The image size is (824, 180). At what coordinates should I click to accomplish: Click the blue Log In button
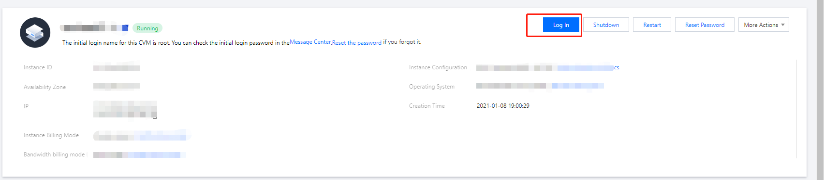click(x=561, y=25)
